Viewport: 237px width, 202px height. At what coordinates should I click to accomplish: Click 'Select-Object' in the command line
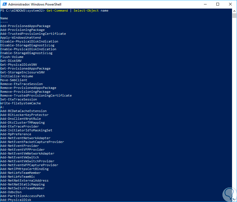[x=86, y=10]
